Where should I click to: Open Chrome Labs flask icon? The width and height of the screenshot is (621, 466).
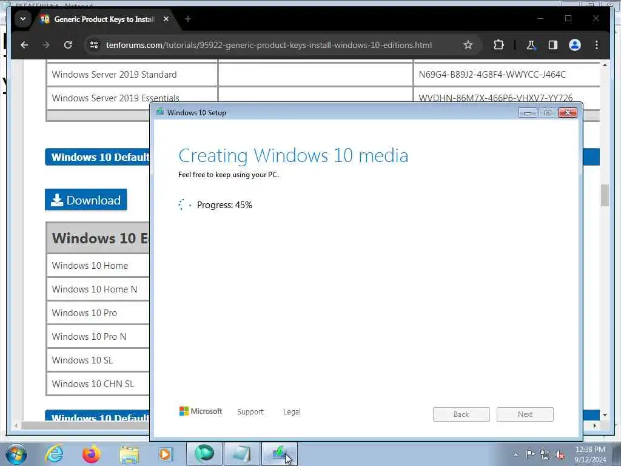coord(531,45)
